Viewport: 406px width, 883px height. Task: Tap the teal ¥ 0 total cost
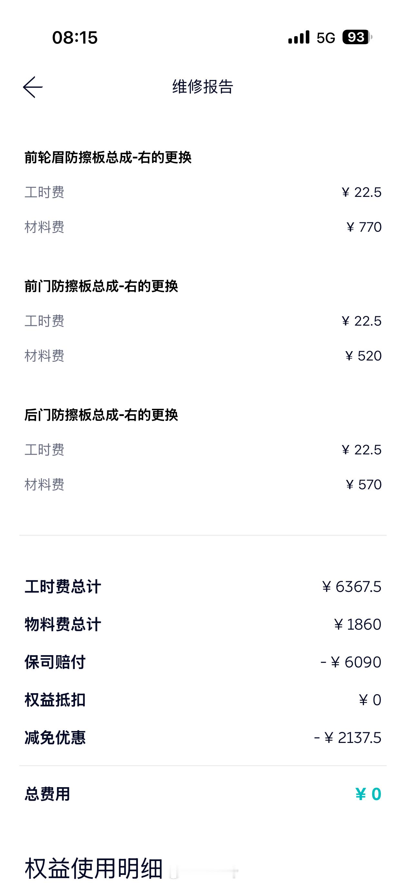coord(368,794)
